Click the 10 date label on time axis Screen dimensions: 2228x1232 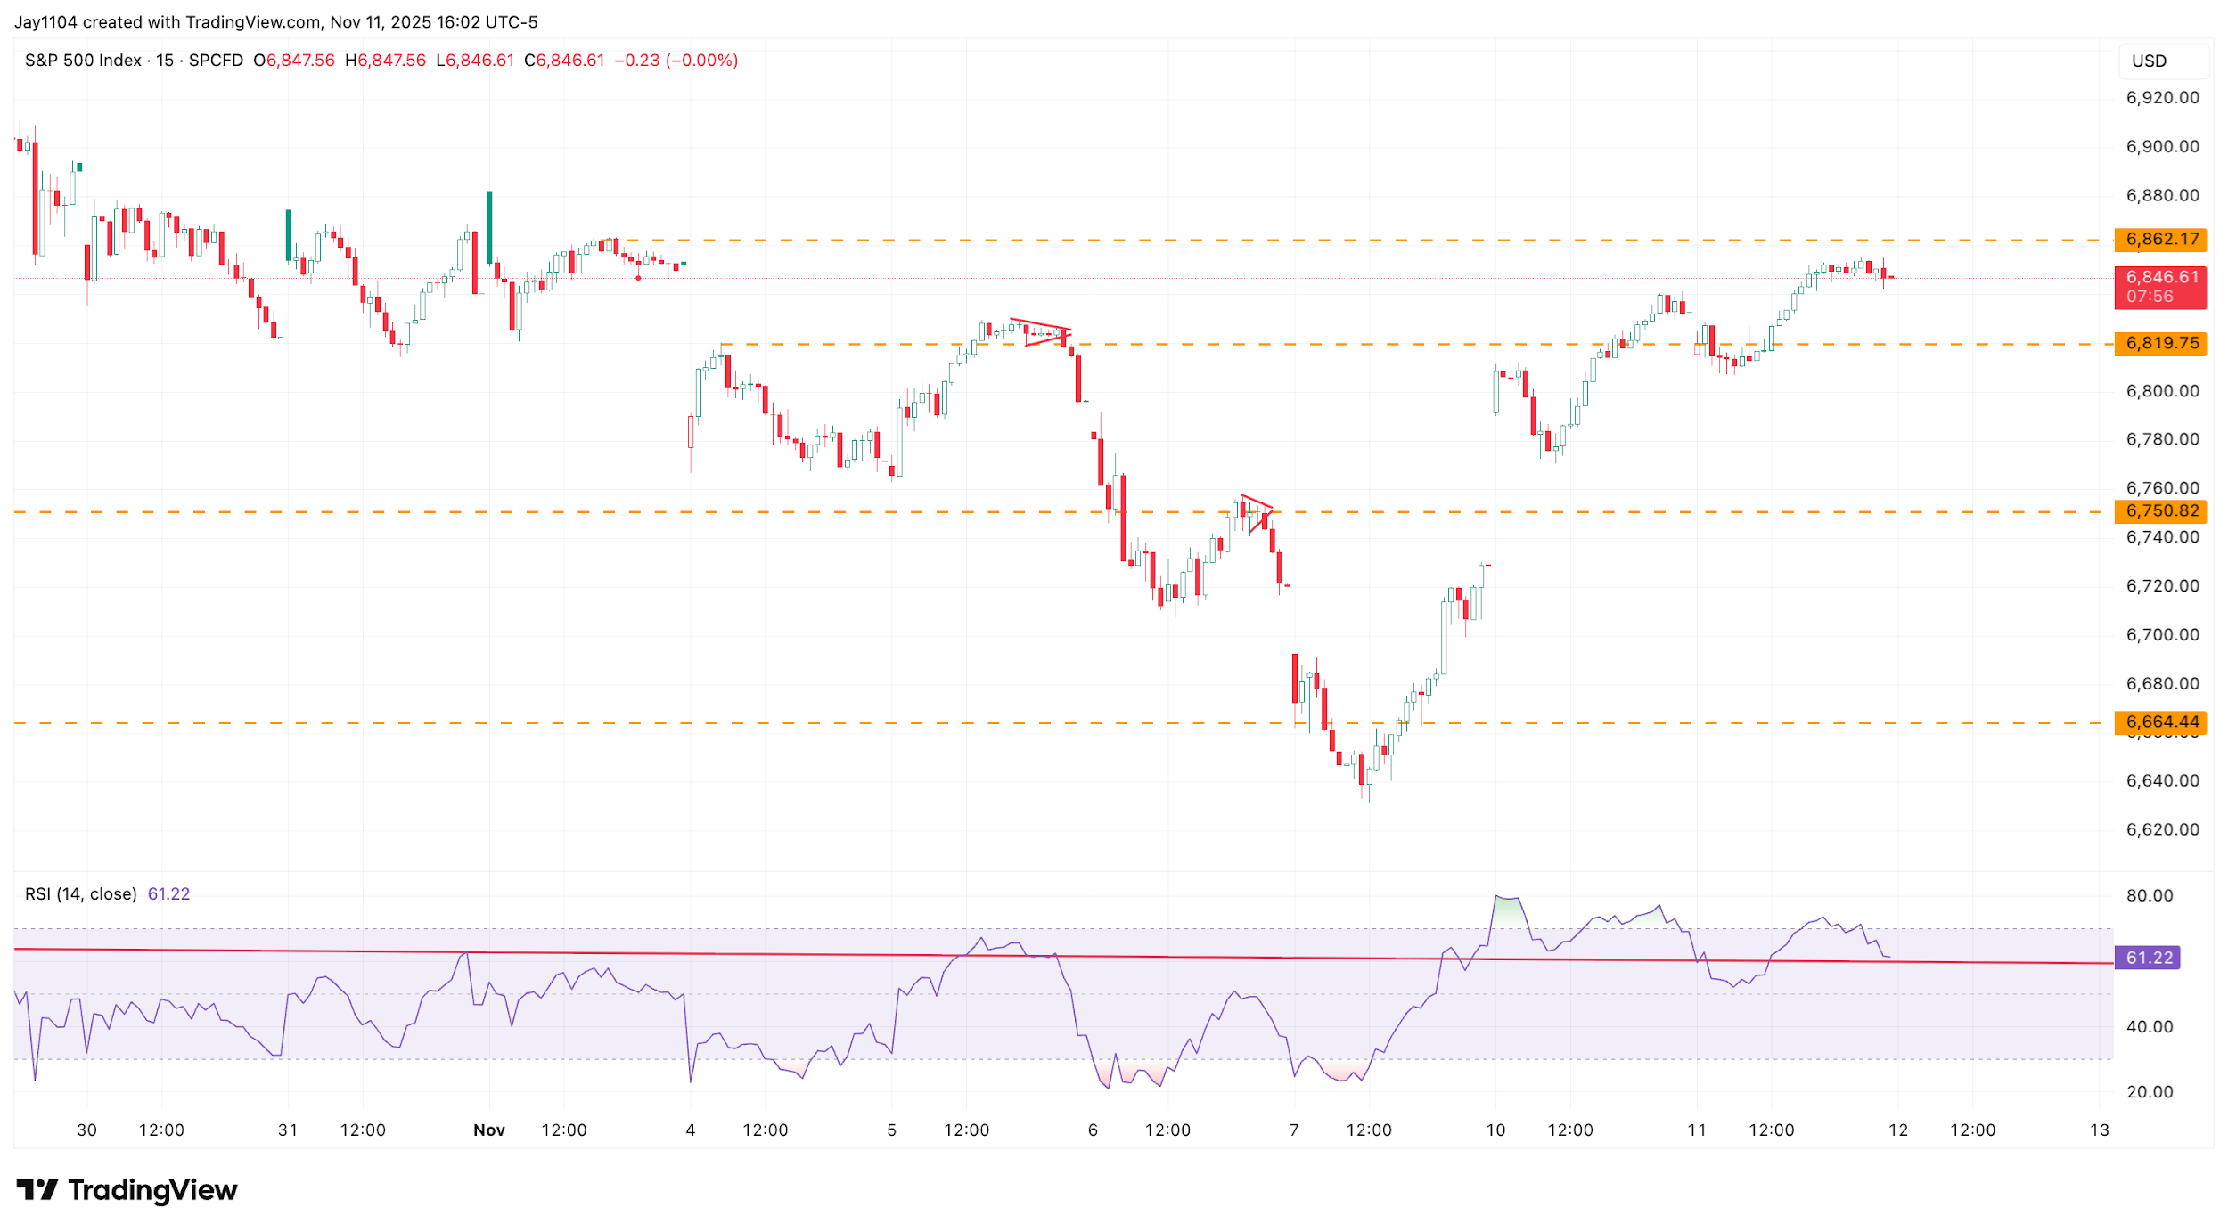click(1495, 1130)
